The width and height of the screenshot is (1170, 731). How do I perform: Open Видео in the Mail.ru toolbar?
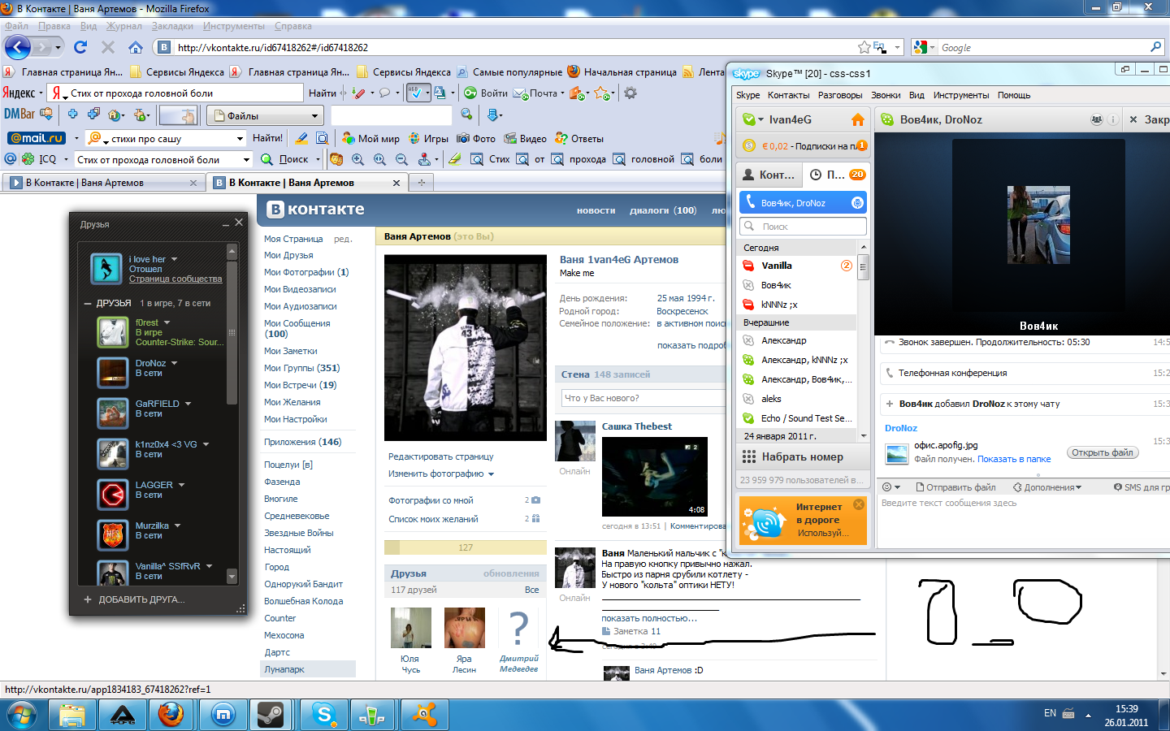(x=525, y=138)
